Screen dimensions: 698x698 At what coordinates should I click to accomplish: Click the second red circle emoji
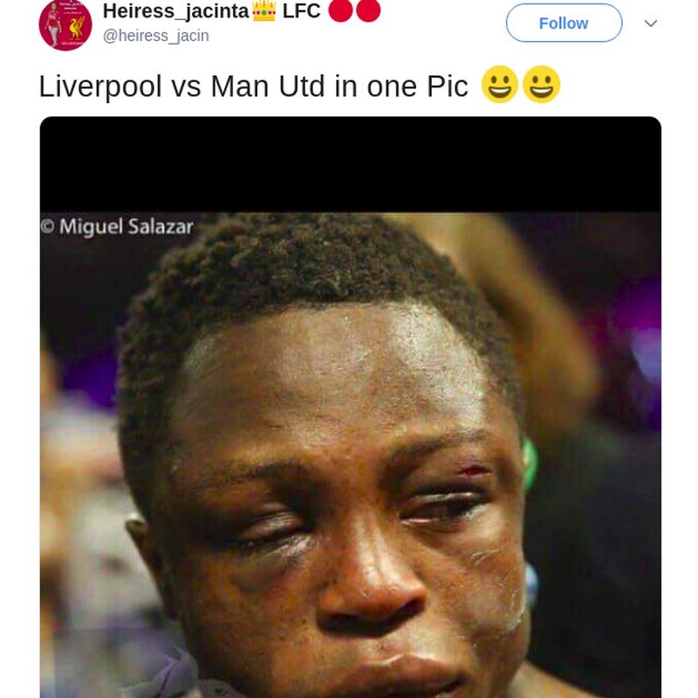[x=368, y=10]
